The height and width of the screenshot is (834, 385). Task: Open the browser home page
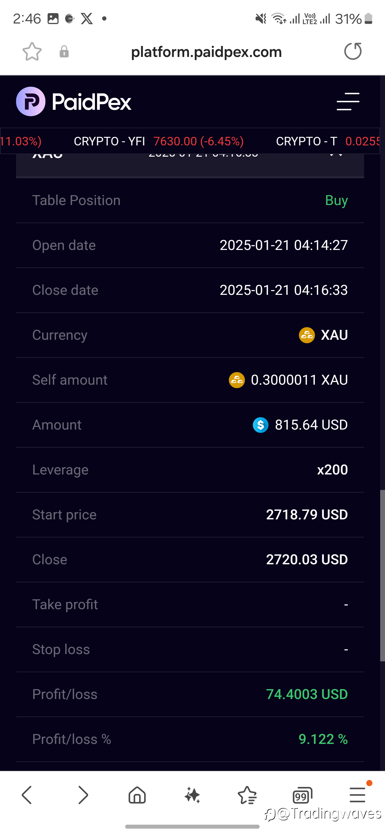137,795
